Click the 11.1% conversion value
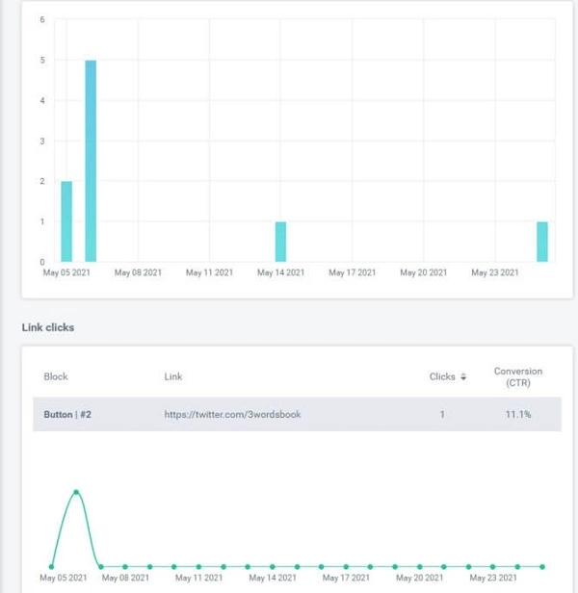This screenshot has height=593, width=578. pos(517,415)
